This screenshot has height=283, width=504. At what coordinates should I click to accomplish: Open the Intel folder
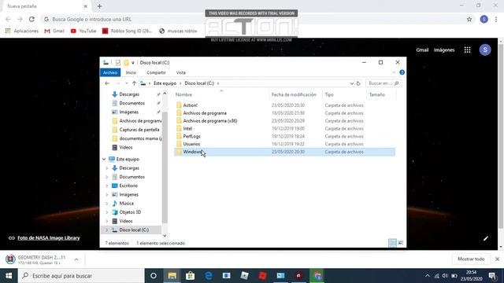pos(187,128)
